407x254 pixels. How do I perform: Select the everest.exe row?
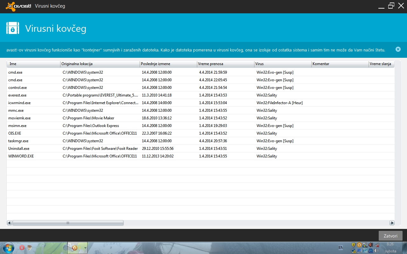[x=201, y=95]
